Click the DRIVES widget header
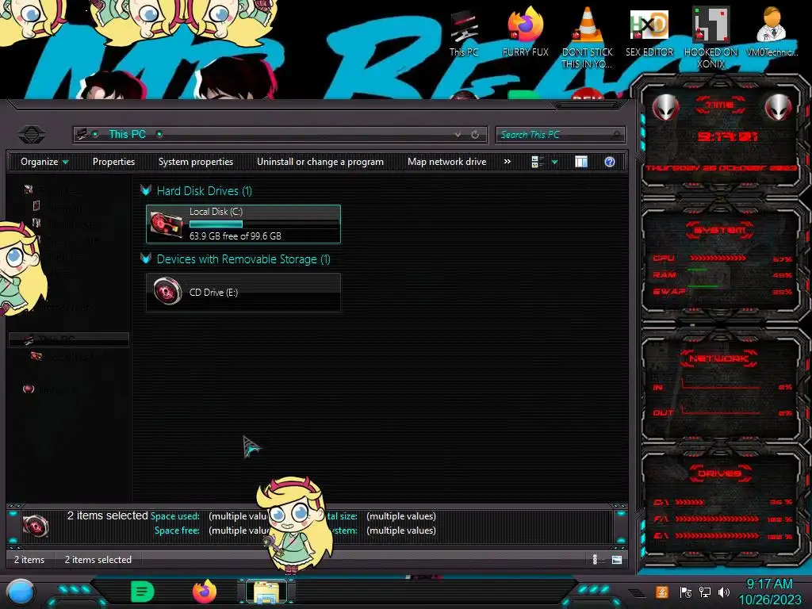This screenshot has width=812, height=609. [x=720, y=473]
